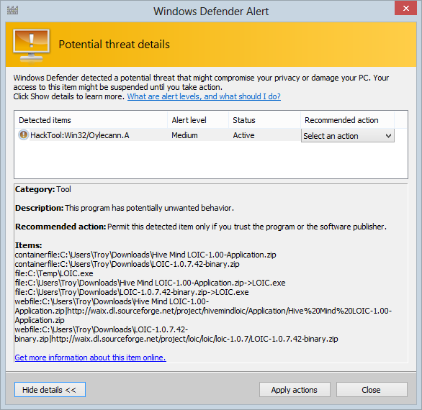Click the 'Description:' line about unwanted behavior
Image resolution: width=422 pixels, height=410 pixels.
(x=125, y=208)
